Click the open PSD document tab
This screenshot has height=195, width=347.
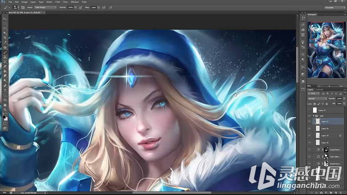point(24,12)
